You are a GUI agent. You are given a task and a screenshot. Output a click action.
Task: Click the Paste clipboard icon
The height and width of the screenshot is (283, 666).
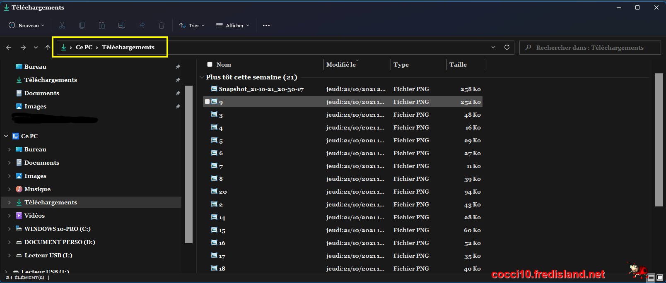point(102,26)
